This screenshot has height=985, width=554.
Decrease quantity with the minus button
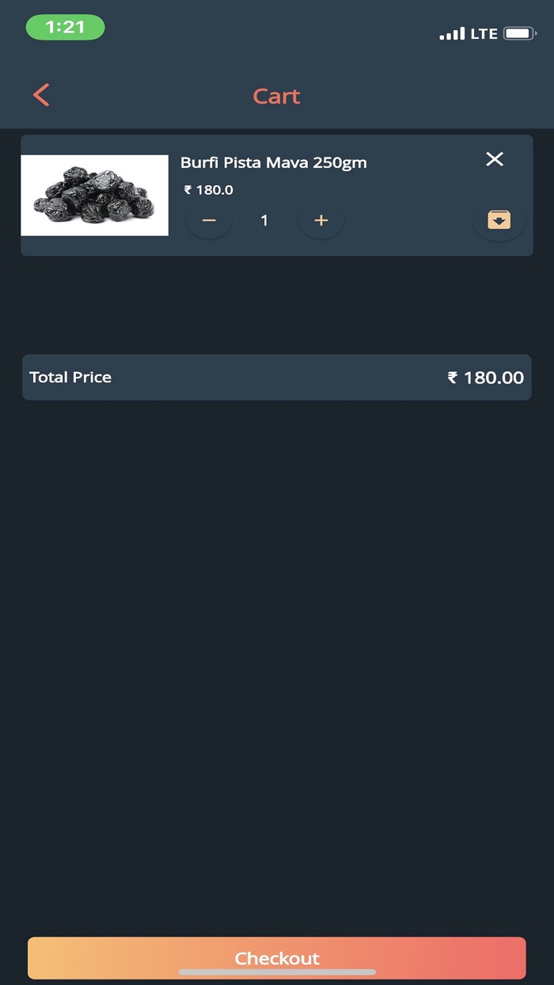pos(209,220)
